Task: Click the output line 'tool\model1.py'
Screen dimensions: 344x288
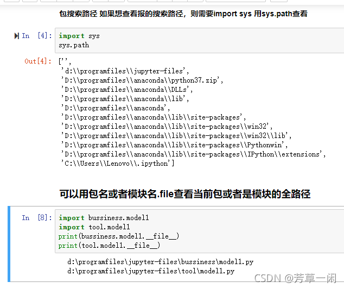Action: point(151,271)
